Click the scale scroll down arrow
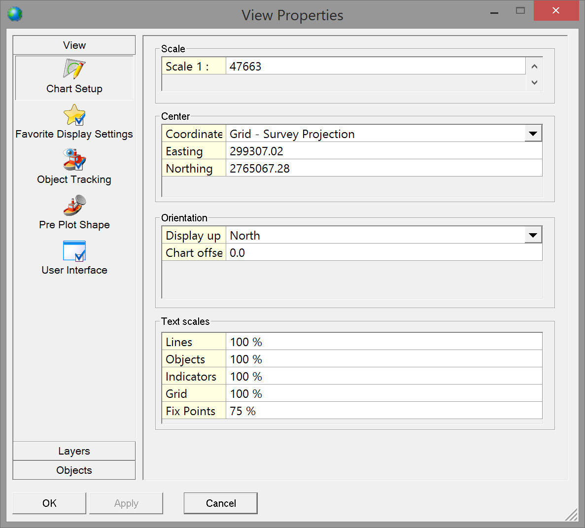This screenshot has width=585, height=528. click(x=534, y=82)
